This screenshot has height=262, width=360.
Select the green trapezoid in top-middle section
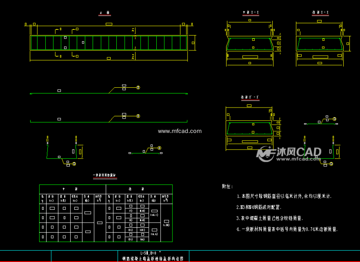[250, 44]
